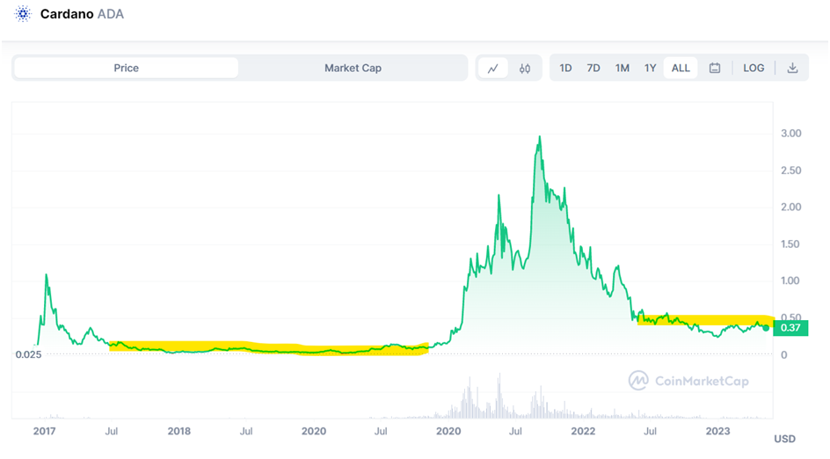This screenshot has width=830, height=459.
Task: Click the 2.50 price axis label
Action: [x=790, y=171]
